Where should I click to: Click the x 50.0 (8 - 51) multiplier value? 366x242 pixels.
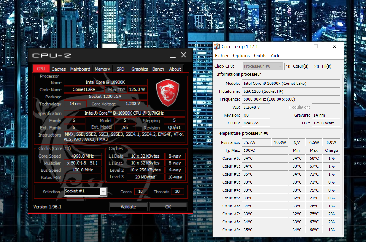pyautogui.click(x=83, y=163)
